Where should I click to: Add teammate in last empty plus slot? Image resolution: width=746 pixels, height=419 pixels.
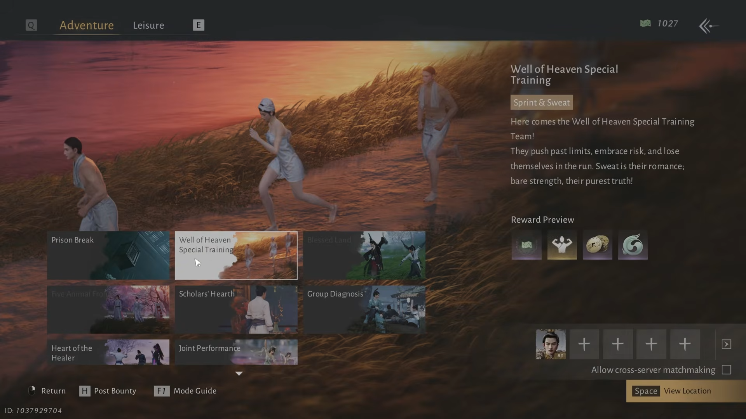click(685, 344)
